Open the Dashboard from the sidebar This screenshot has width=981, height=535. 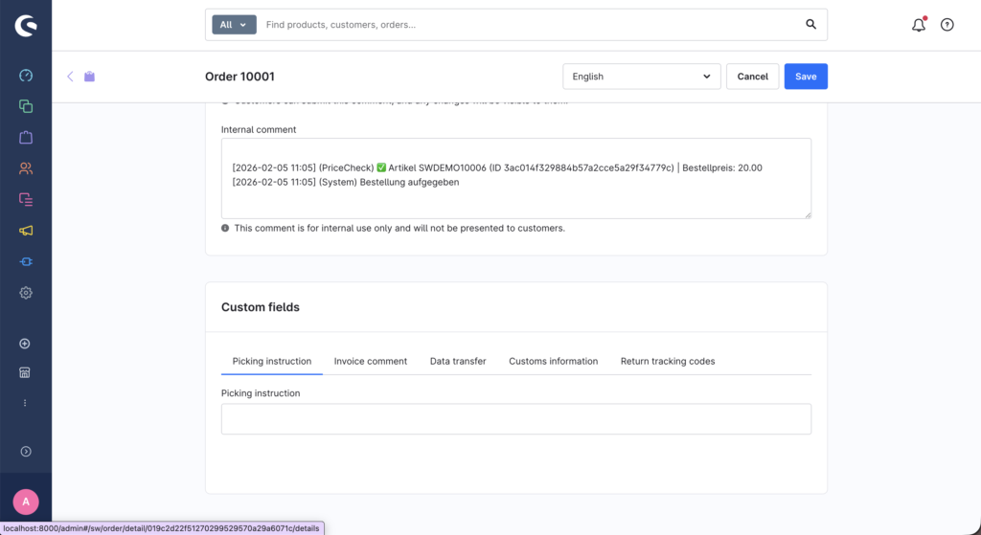[26, 76]
